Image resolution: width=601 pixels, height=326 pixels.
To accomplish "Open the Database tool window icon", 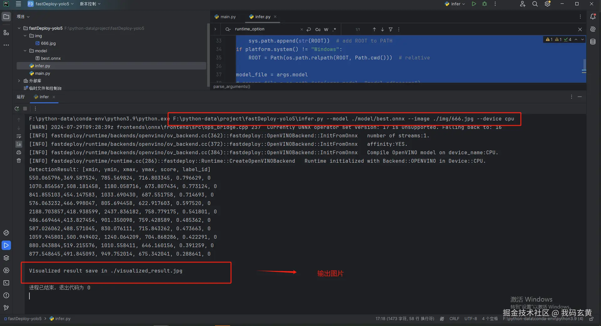I will coord(593,42).
